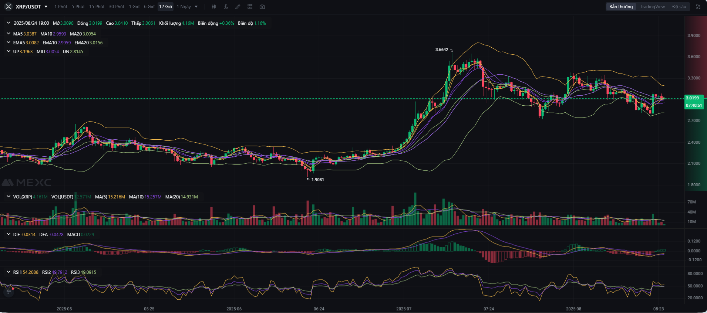
Task: Click the countdown timer 07:40:51
Action: pos(694,105)
